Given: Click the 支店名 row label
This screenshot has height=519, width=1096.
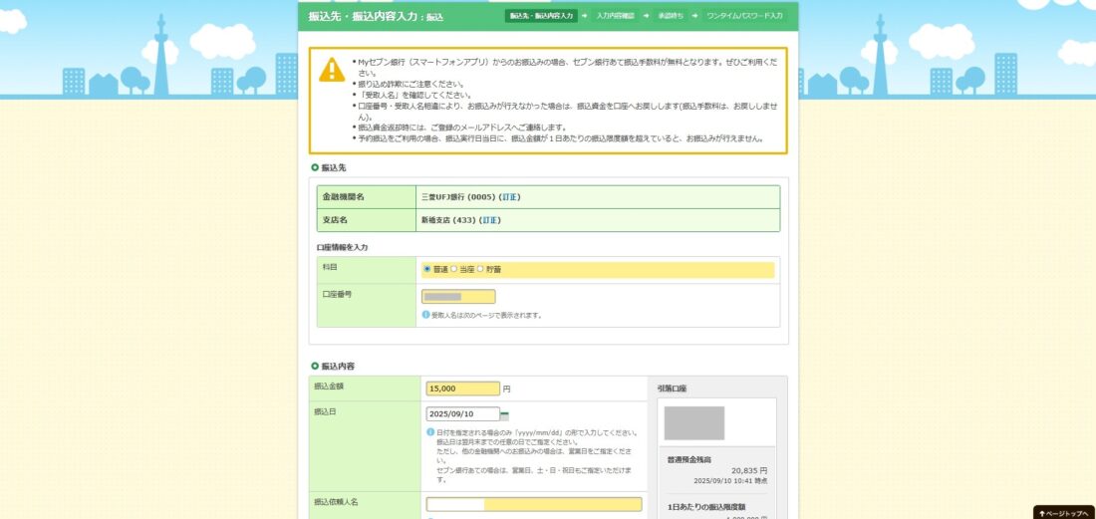Looking at the screenshot, I should click(335, 220).
